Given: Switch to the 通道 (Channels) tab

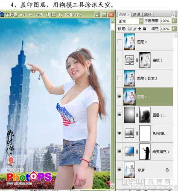Looking at the screenshot, I should 136,15.
